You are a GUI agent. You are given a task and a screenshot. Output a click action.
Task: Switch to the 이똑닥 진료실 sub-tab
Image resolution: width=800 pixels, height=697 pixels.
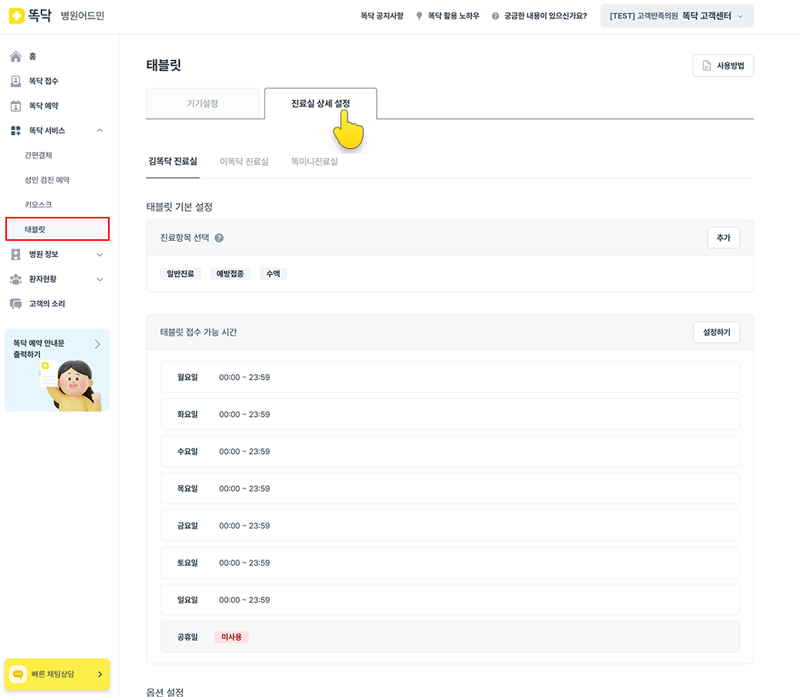coord(244,161)
